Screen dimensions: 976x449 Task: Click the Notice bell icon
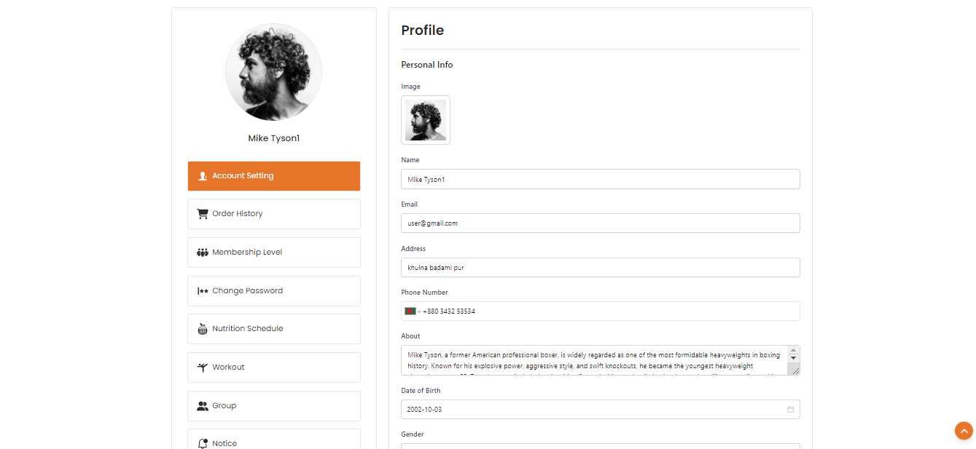point(203,443)
